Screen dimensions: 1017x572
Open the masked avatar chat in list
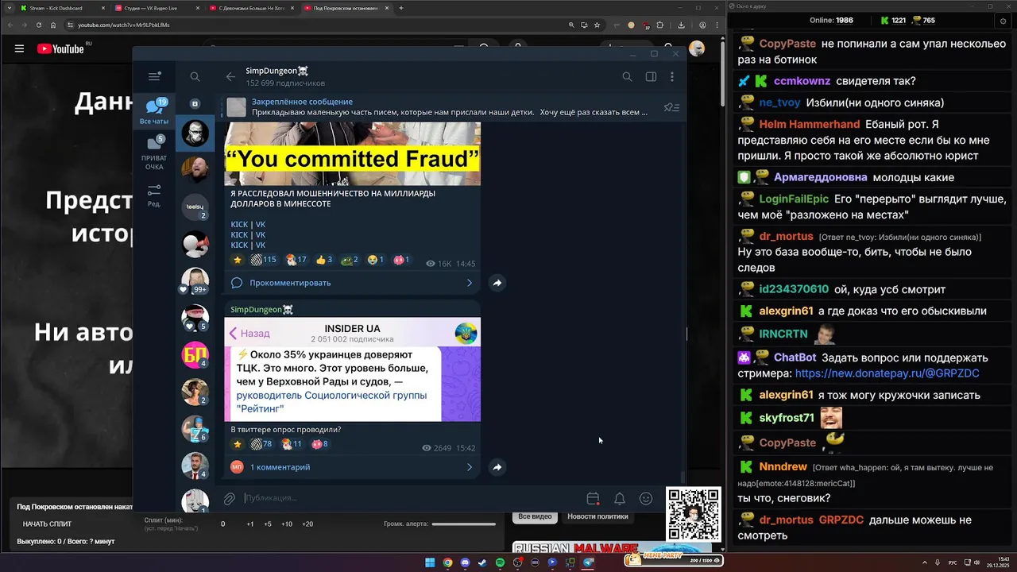(x=195, y=133)
